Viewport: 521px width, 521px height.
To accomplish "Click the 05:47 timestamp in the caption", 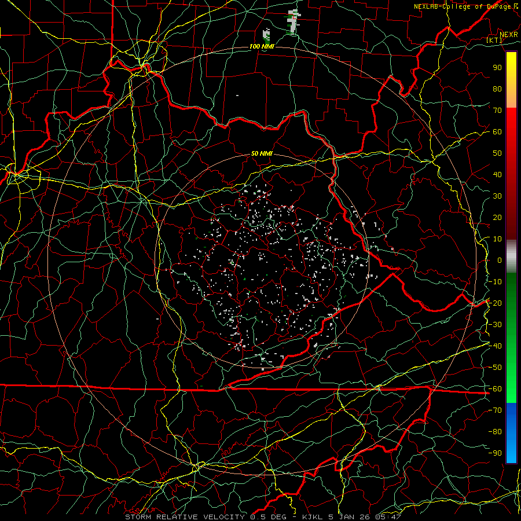I will tap(387, 517).
